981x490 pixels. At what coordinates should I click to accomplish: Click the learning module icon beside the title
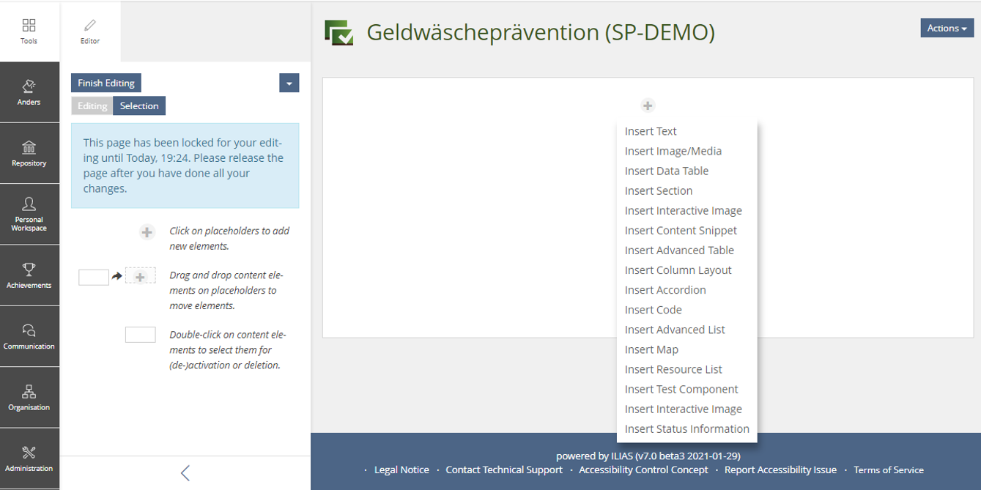(339, 33)
